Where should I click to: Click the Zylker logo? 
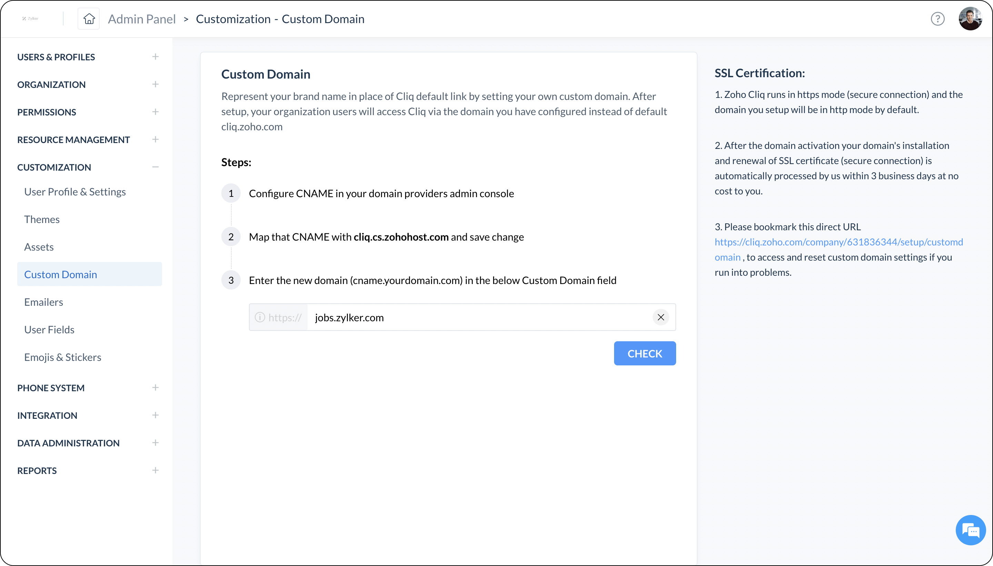31,18
